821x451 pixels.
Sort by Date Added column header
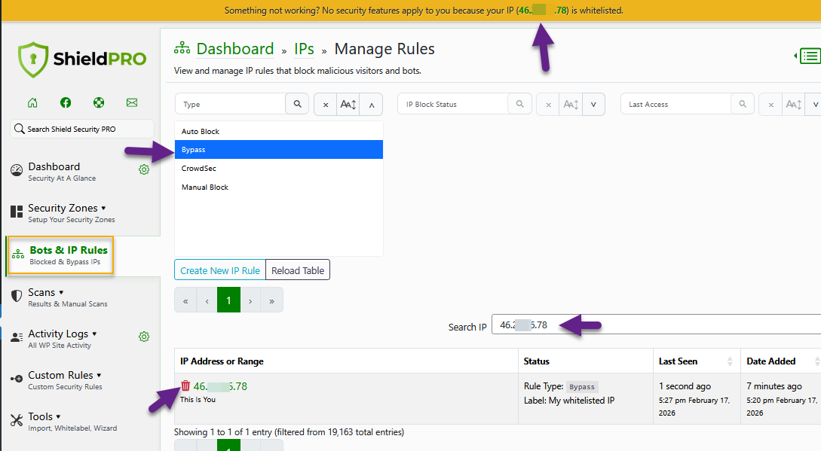tap(781, 361)
